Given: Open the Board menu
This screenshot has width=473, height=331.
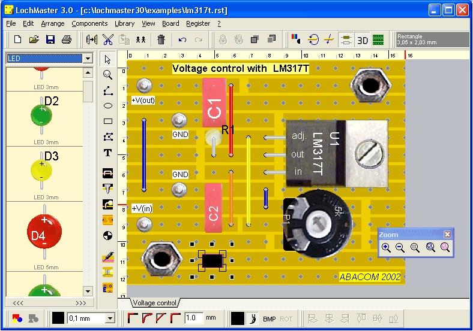Looking at the screenshot, I should (x=170, y=23).
